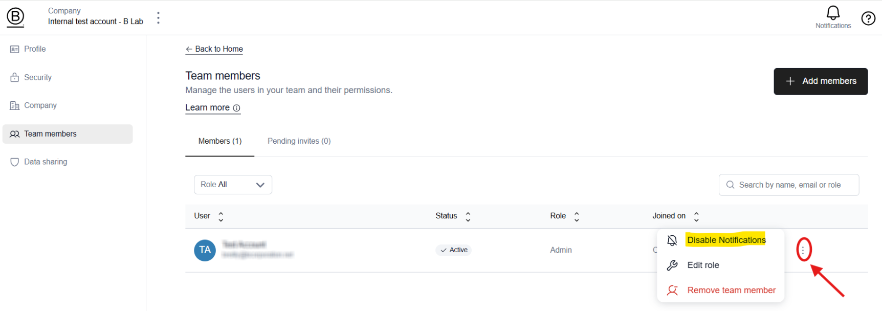Select Disable Notifications in the row menu
The width and height of the screenshot is (882, 311).
[720, 240]
